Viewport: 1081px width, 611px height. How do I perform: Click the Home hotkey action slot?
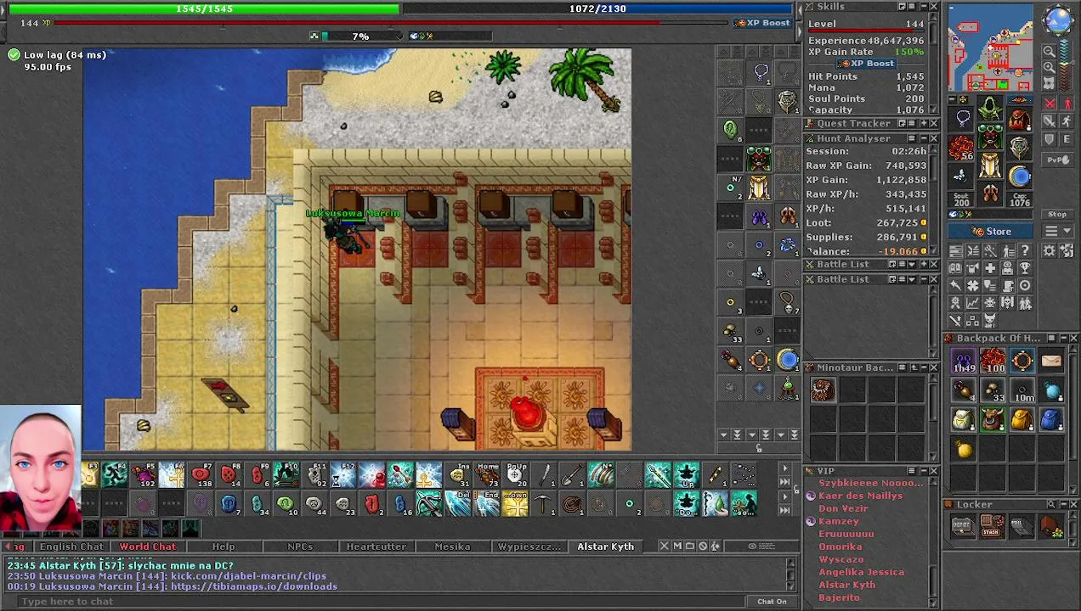[487, 475]
